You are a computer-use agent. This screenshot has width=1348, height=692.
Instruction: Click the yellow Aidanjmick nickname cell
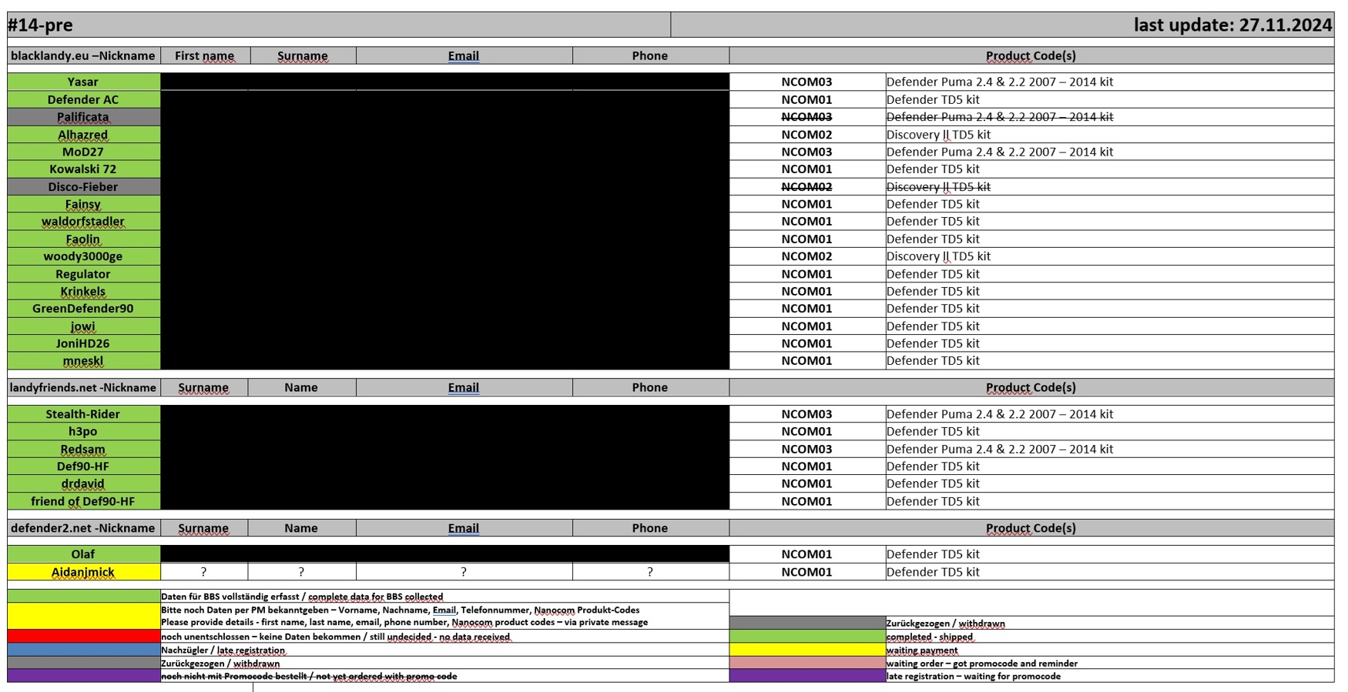point(83,572)
